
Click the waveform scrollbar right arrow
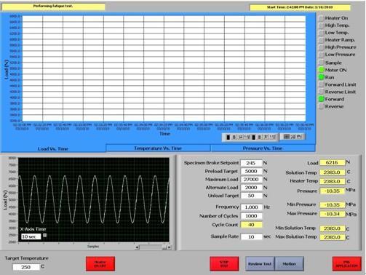click(170, 247)
